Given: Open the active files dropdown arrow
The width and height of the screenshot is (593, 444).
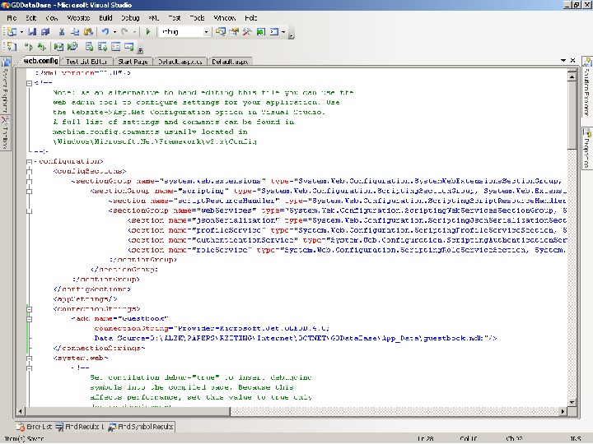Looking at the screenshot, I should click(565, 61).
